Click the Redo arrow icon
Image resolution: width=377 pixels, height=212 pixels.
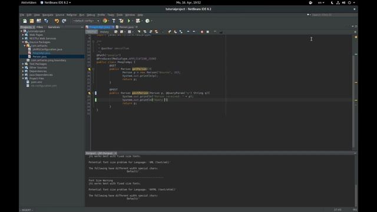tap(64, 21)
